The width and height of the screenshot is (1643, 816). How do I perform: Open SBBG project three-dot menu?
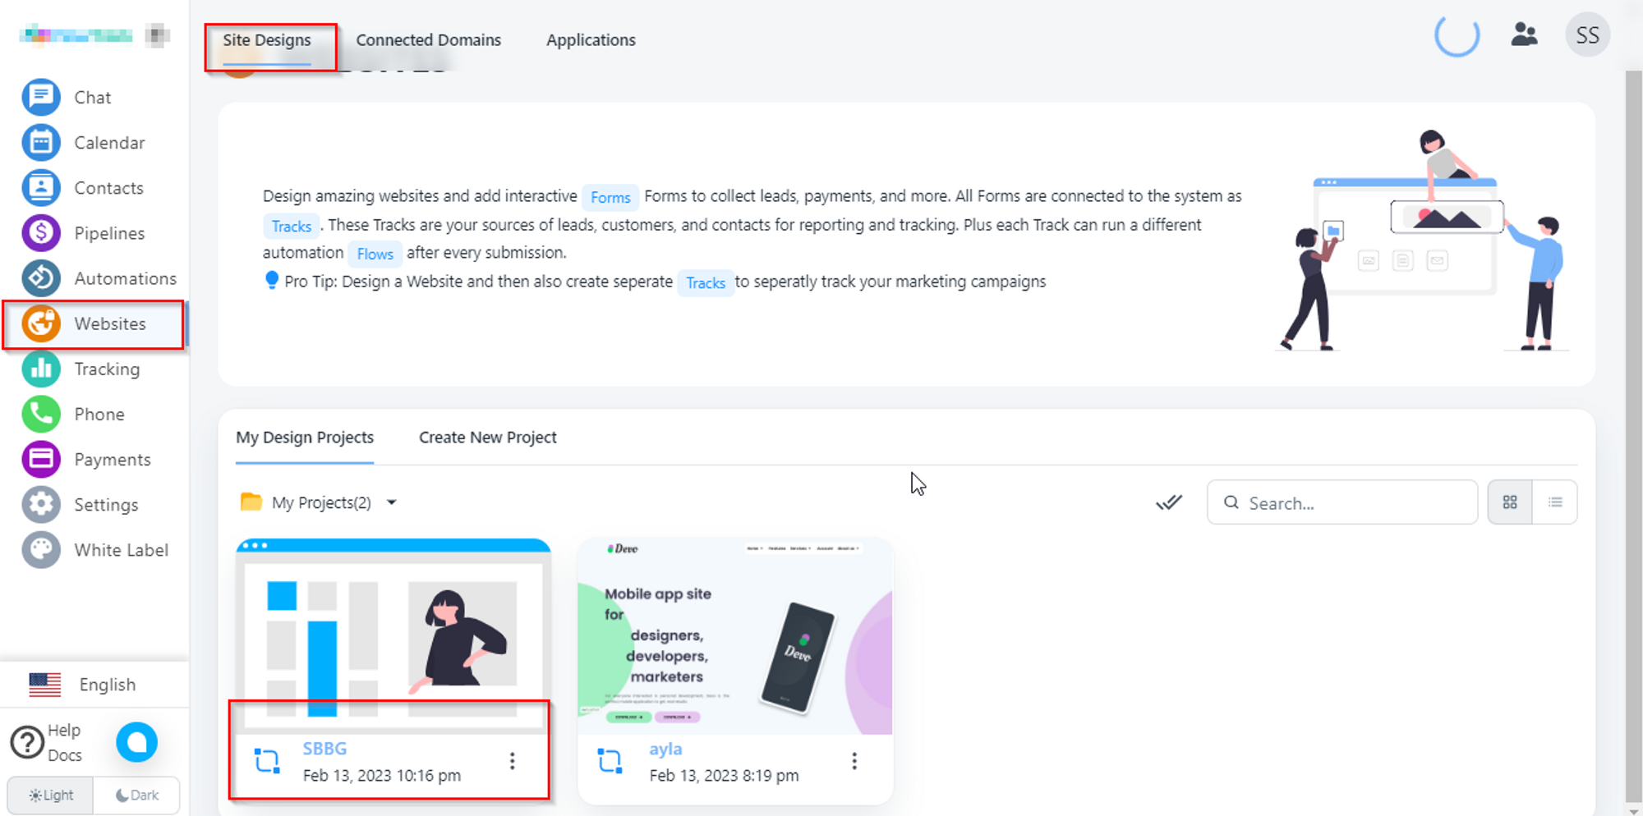click(x=512, y=761)
